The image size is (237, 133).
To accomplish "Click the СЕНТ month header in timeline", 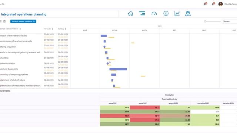I will (204, 30).
